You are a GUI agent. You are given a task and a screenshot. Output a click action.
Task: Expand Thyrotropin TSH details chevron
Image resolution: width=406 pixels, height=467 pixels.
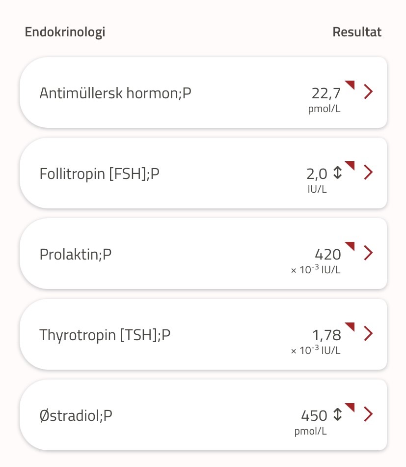368,334
